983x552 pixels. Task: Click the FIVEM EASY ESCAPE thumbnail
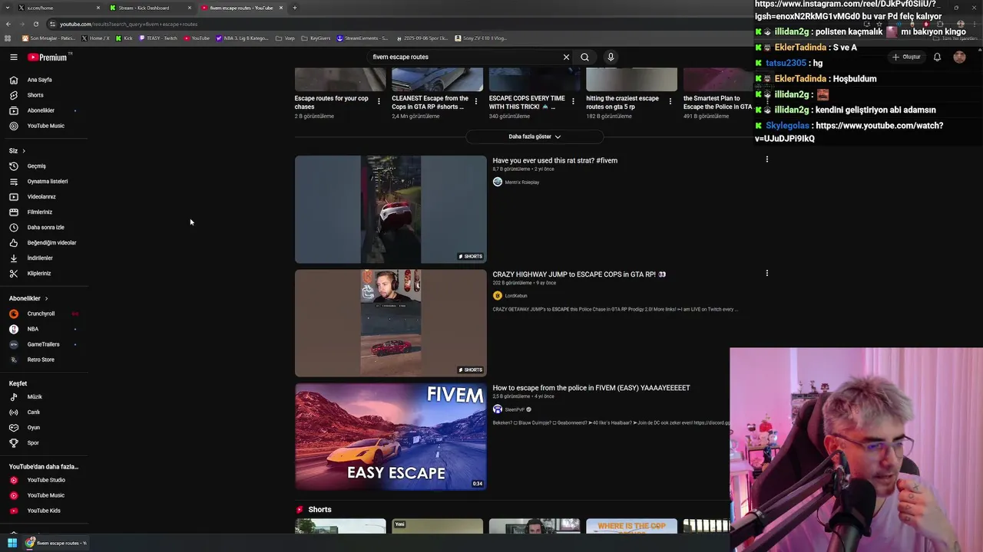(390, 436)
